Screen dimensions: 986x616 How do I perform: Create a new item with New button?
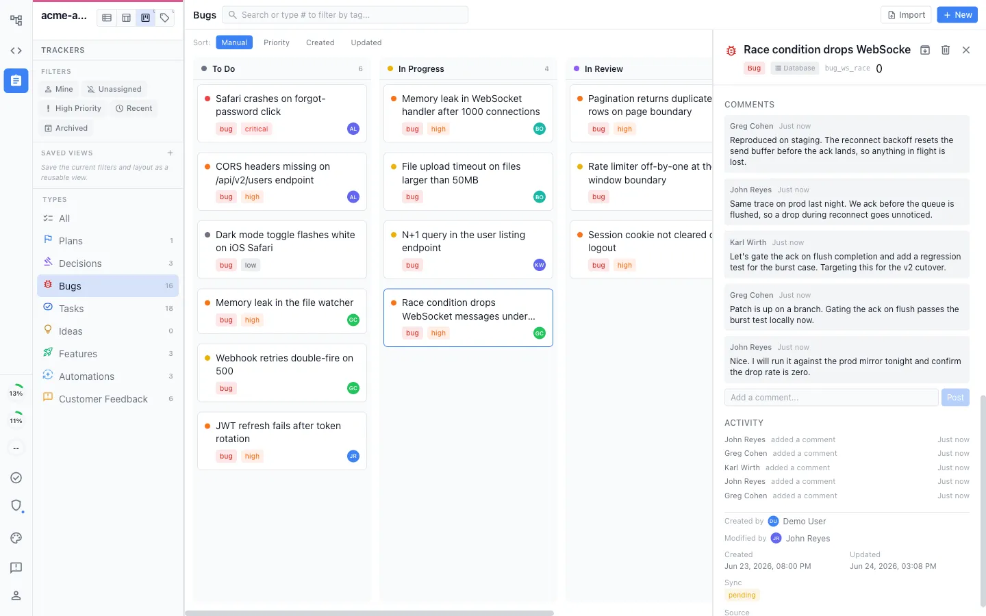click(x=957, y=15)
